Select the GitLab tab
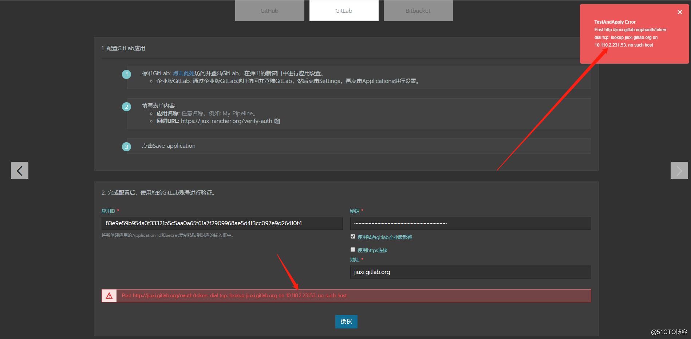Image resolution: width=691 pixels, height=339 pixels. pyautogui.click(x=344, y=11)
